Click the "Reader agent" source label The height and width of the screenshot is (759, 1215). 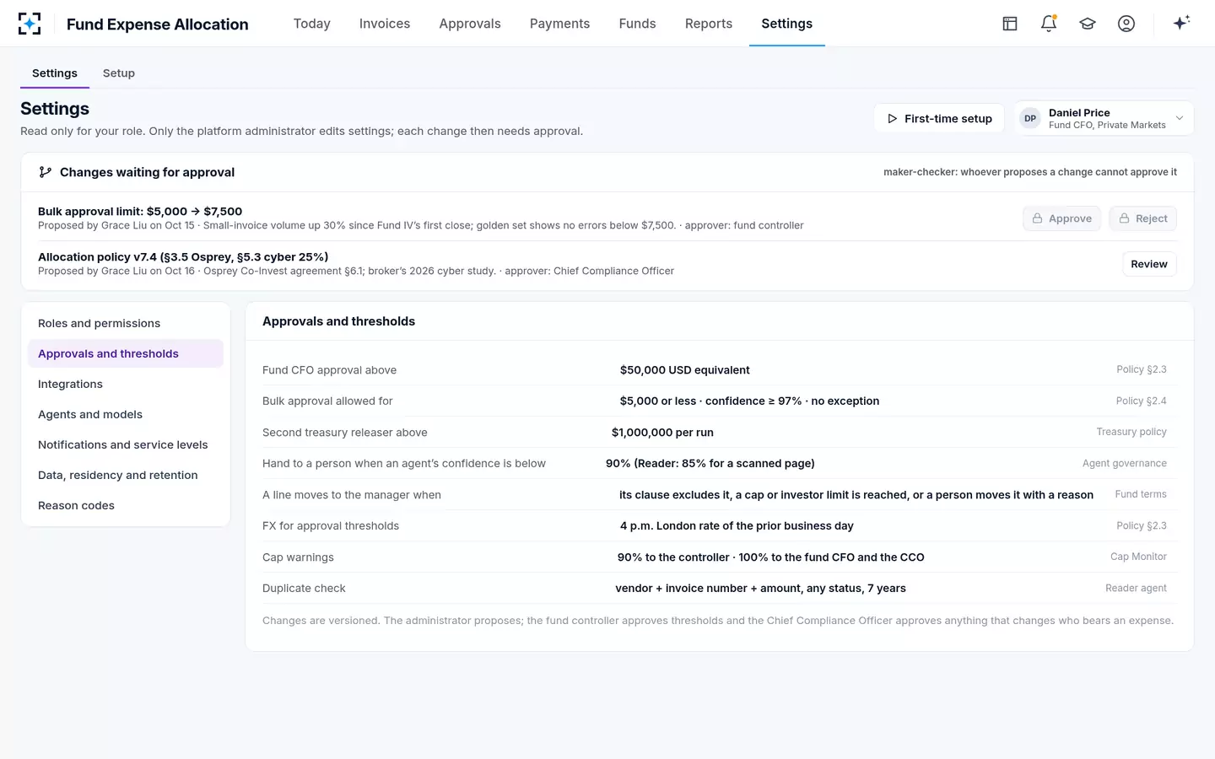(1136, 589)
